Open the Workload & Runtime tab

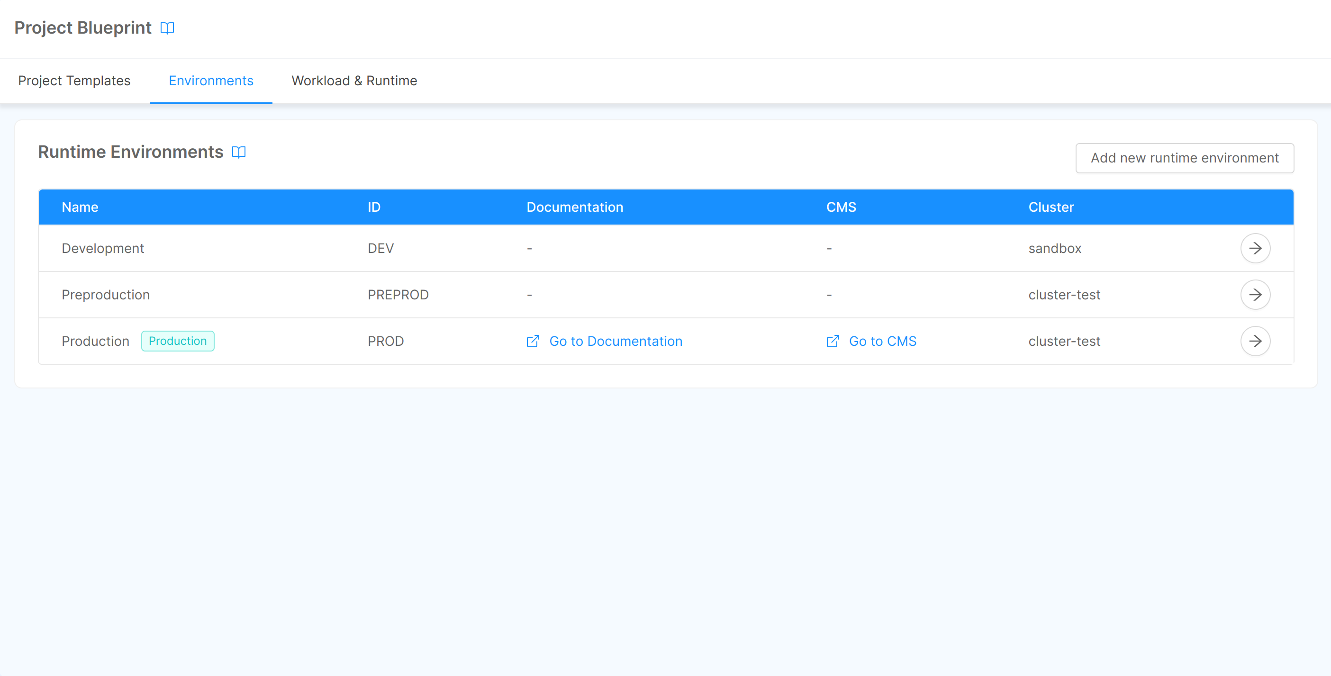(354, 81)
